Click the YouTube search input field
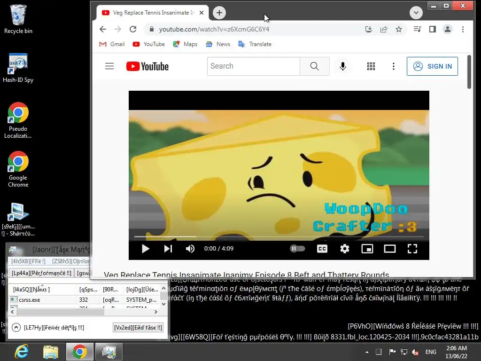Viewport: 481px width, 361px height. click(x=253, y=66)
